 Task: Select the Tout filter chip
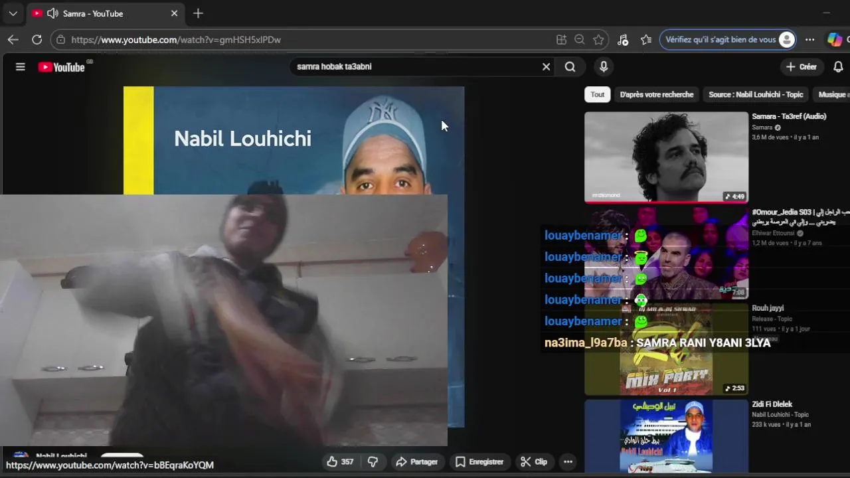click(x=598, y=94)
